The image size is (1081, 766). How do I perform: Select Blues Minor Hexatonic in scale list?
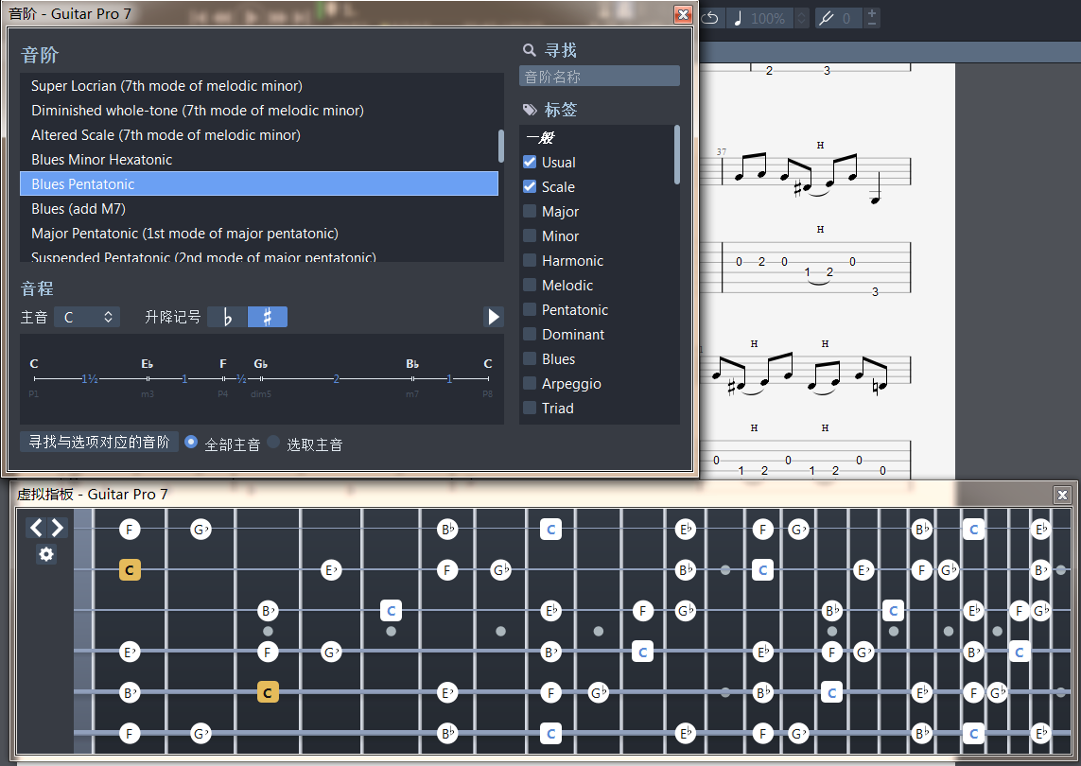pos(101,159)
